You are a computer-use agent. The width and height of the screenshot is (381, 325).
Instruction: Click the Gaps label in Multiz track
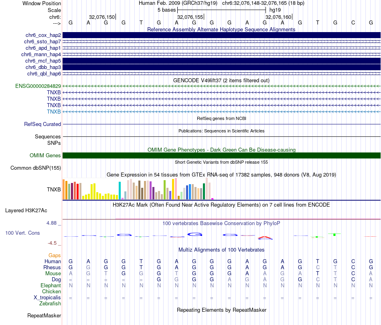(55, 256)
